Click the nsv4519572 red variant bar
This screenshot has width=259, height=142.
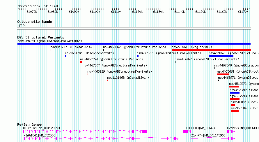click(234, 87)
